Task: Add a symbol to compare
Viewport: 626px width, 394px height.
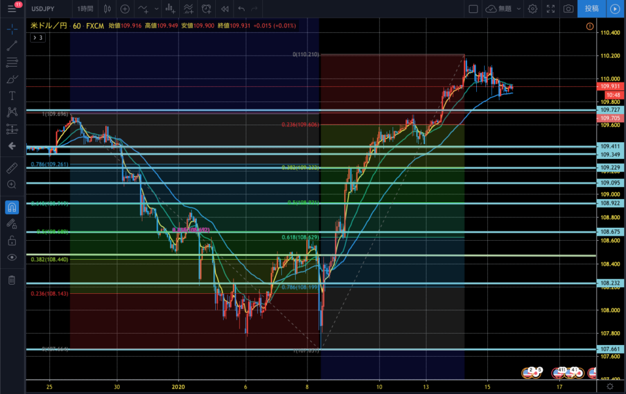Action: click(x=125, y=9)
